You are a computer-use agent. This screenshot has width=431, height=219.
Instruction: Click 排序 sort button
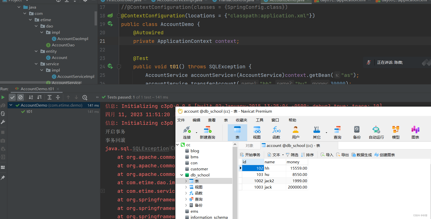[308, 155]
